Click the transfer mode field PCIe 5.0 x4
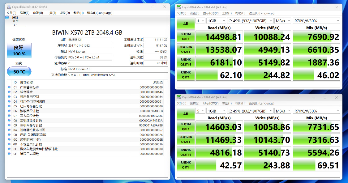 [x=90, y=57]
